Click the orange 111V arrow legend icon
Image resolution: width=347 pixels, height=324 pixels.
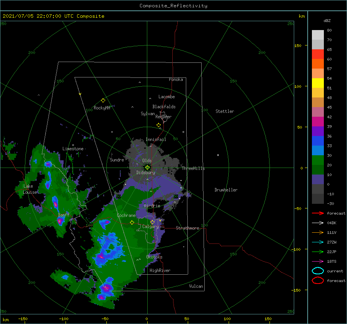pos(318,232)
